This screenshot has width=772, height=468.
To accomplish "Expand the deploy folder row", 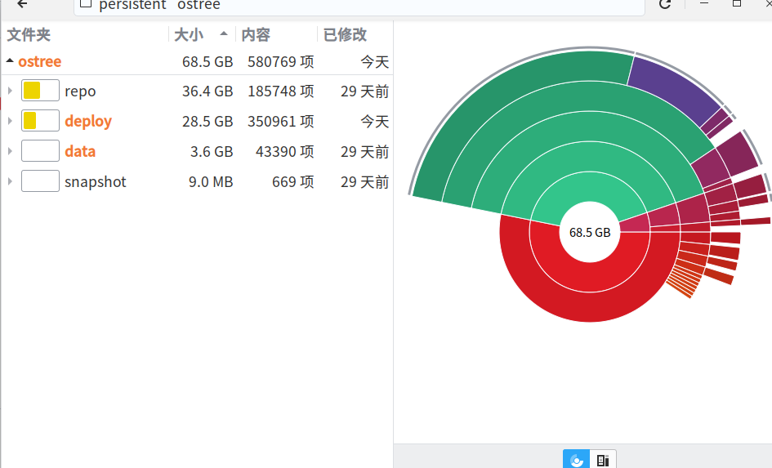I will click(x=10, y=121).
